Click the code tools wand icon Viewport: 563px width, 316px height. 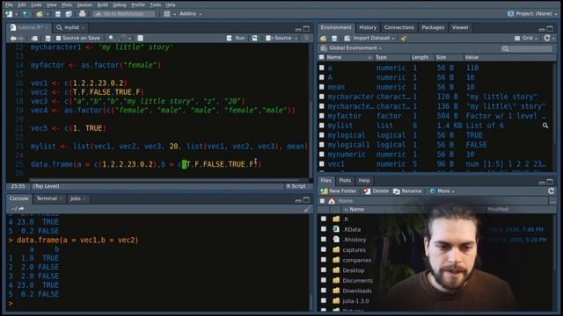click(x=123, y=38)
